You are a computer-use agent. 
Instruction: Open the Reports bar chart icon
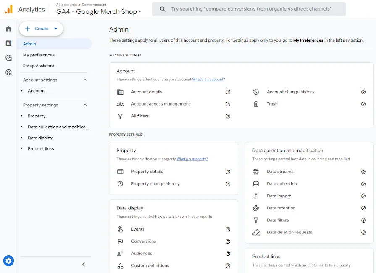pos(8,43)
